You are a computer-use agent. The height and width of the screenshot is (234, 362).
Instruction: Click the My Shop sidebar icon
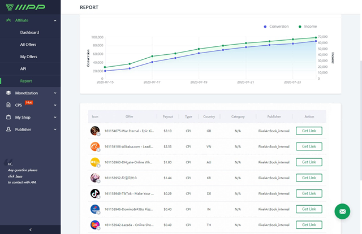coord(8,117)
